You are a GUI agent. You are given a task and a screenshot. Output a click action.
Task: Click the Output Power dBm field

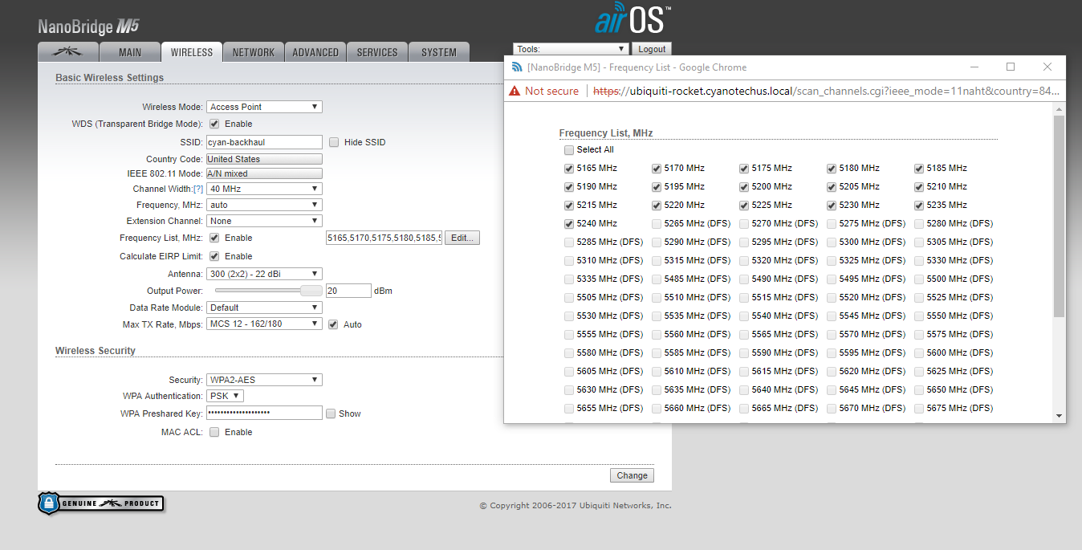(x=348, y=291)
